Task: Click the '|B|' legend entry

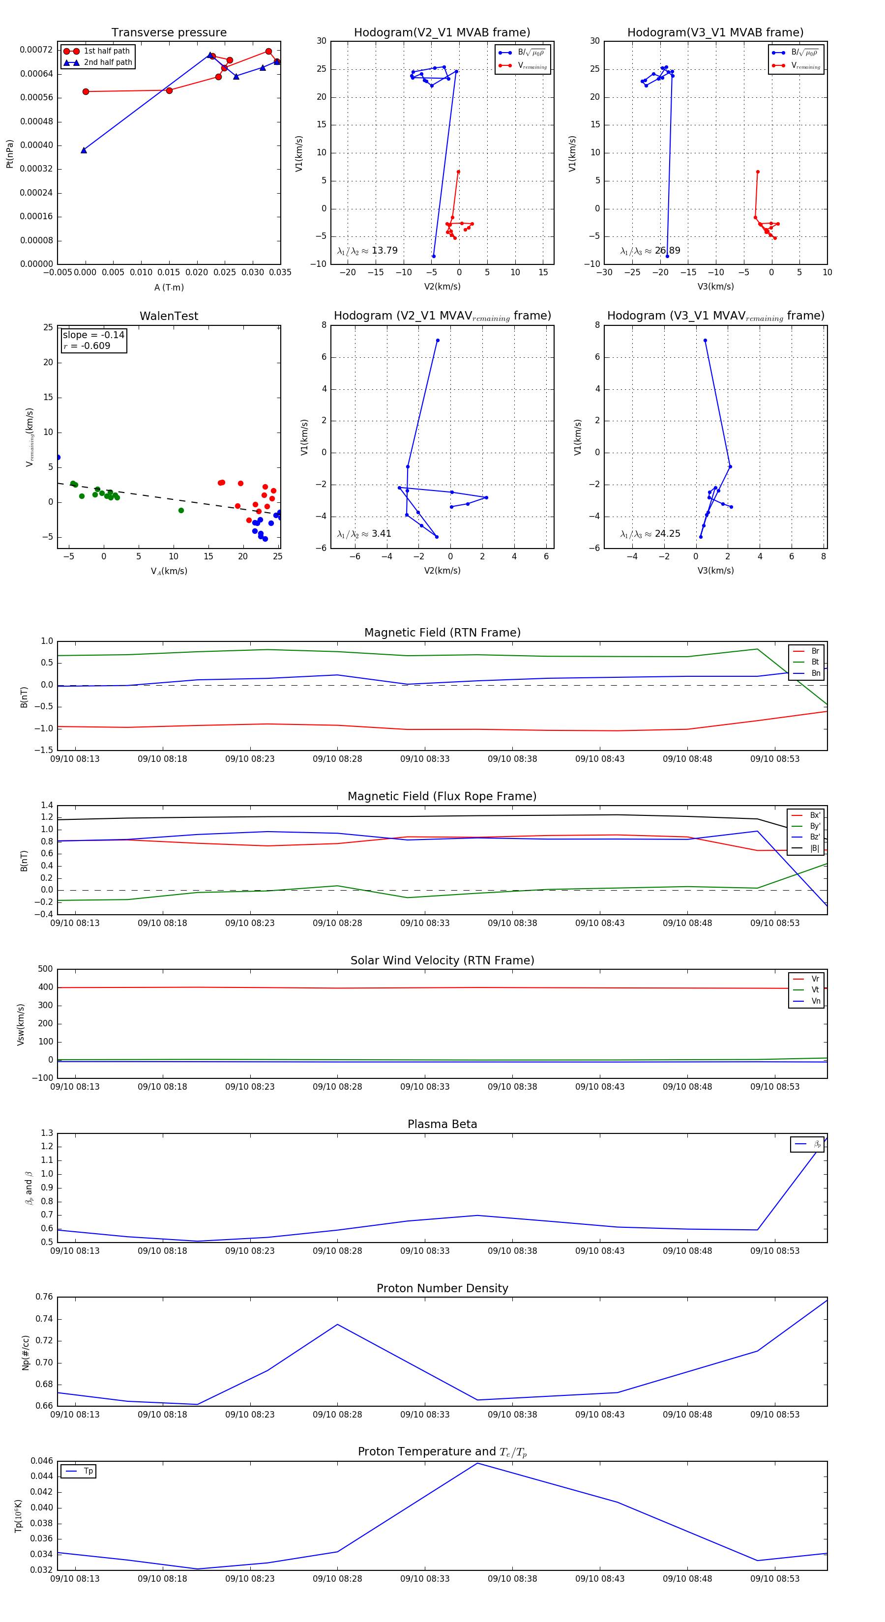Action: pyautogui.click(x=806, y=849)
